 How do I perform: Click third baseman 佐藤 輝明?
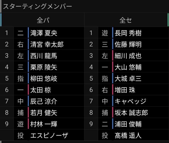pyautogui.click(x=128, y=44)
